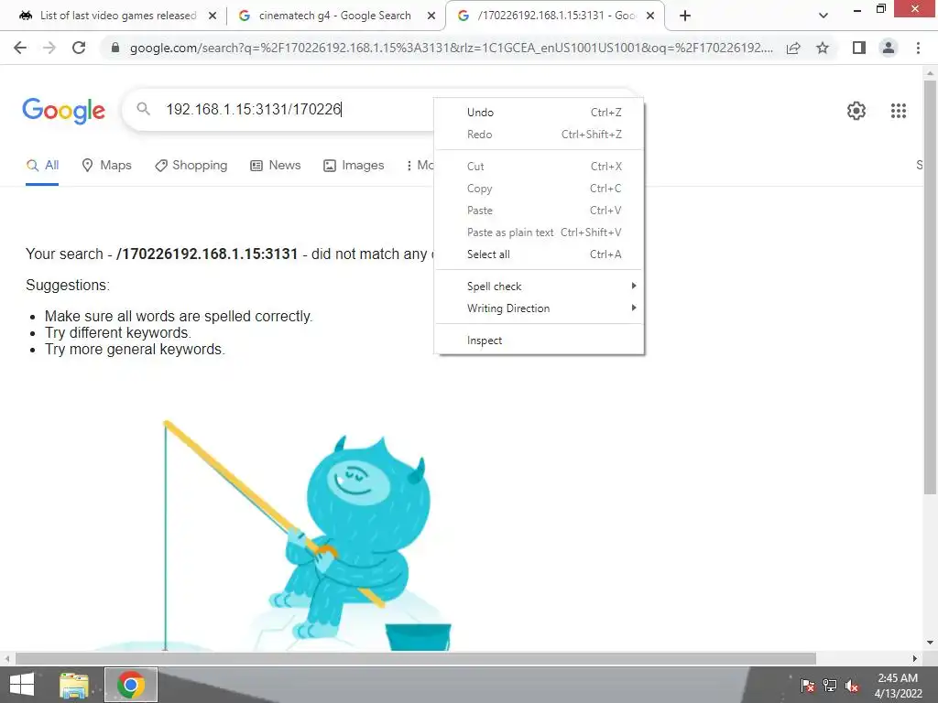This screenshot has width=938, height=703.
Task: Open the Images results filter
Action: (354, 166)
